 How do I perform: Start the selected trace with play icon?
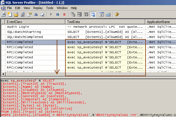[x=51, y=14]
